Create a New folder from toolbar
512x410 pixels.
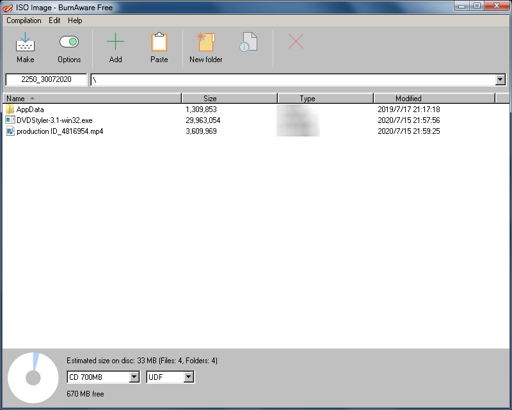[205, 42]
